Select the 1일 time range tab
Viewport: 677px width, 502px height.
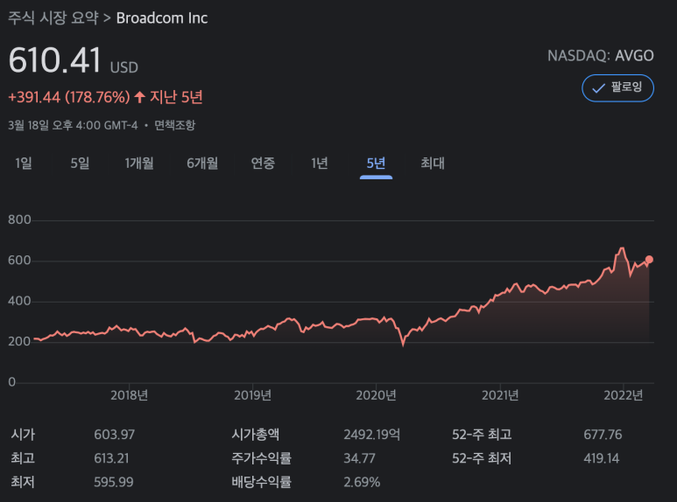tap(24, 163)
